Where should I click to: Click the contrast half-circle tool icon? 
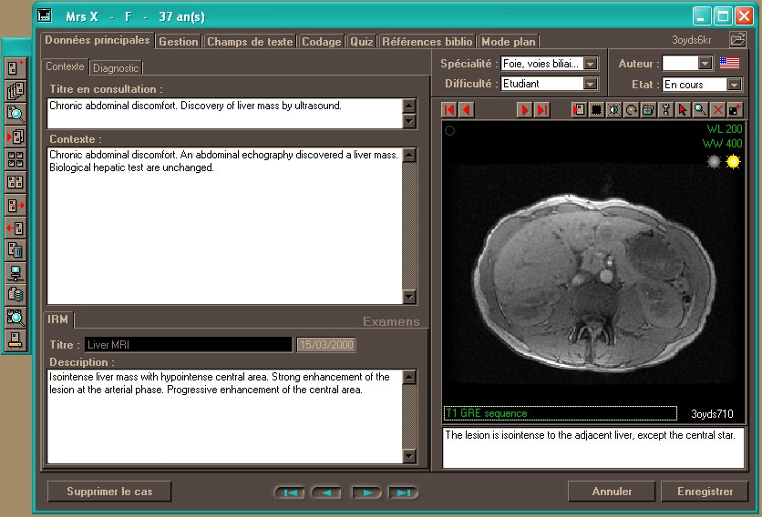(613, 110)
